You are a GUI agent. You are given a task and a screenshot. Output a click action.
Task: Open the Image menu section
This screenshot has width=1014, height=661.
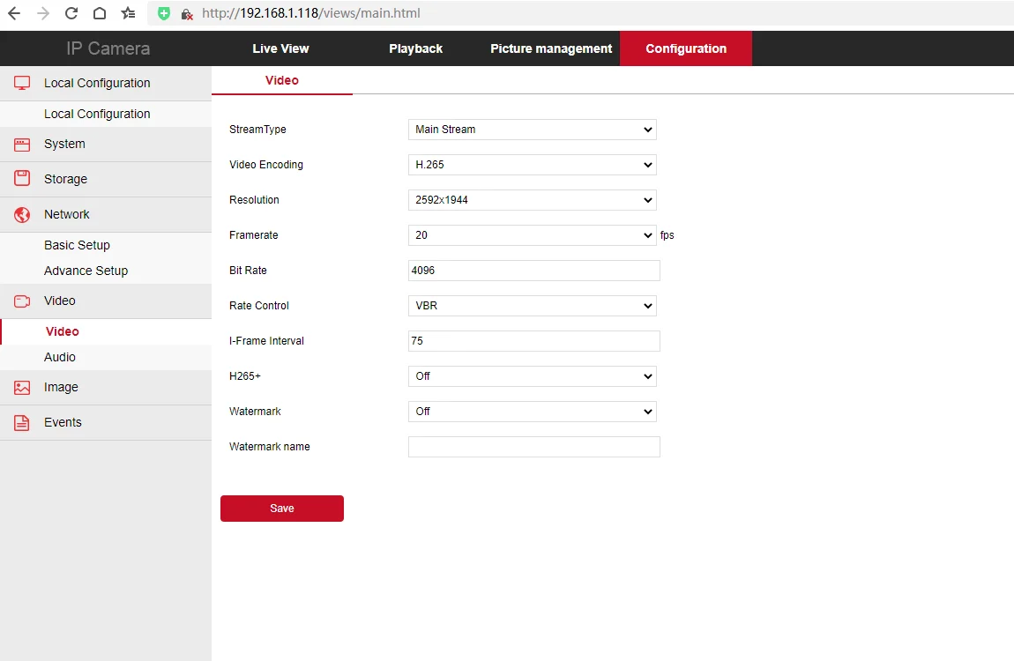point(106,388)
